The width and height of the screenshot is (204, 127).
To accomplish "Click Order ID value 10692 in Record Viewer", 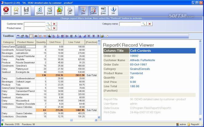I will point(134,56).
